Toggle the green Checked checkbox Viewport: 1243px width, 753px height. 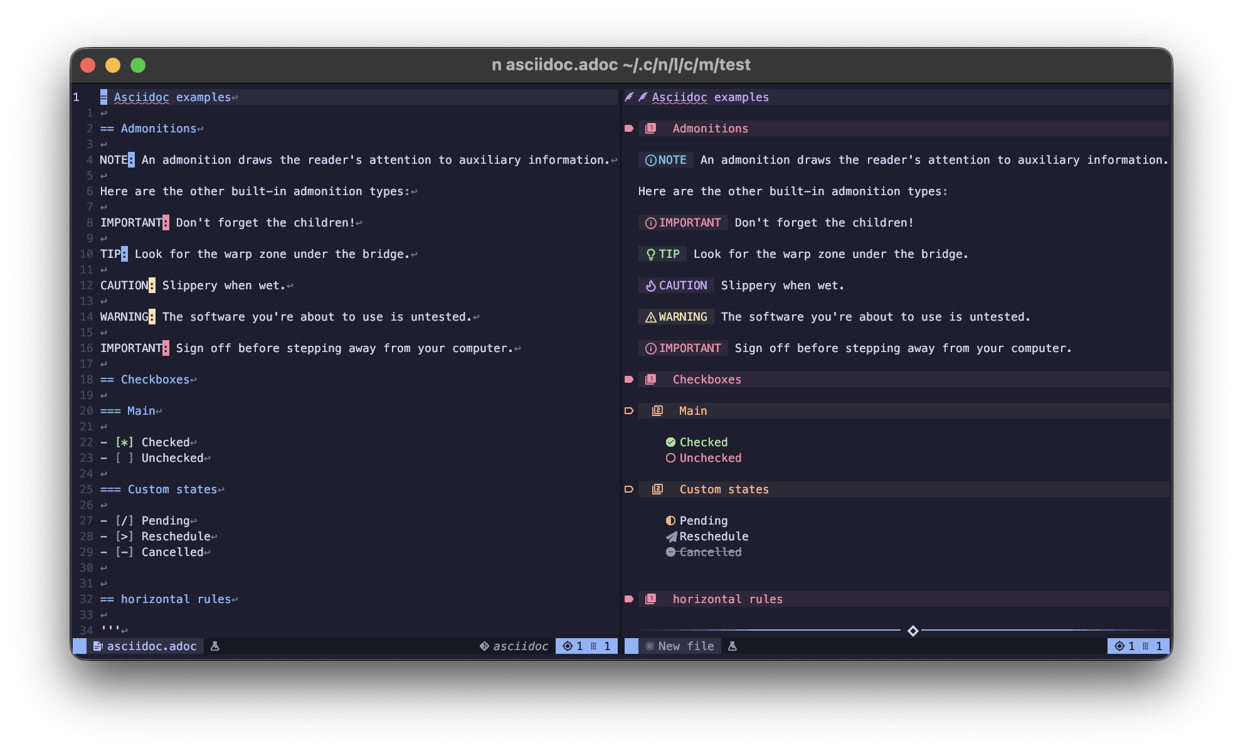coord(670,442)
